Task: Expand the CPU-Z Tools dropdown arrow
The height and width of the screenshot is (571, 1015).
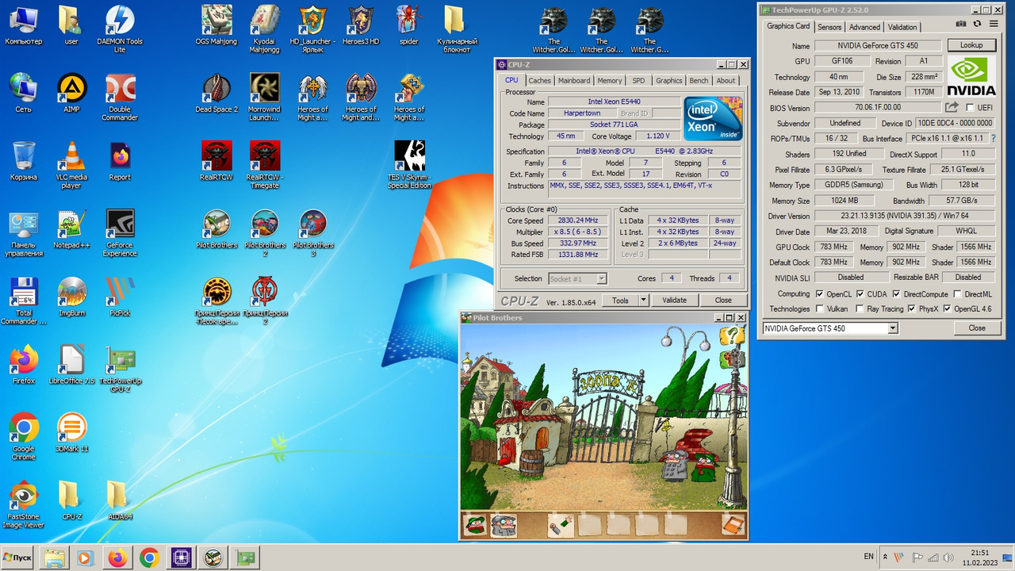Action: coord(643,301)
